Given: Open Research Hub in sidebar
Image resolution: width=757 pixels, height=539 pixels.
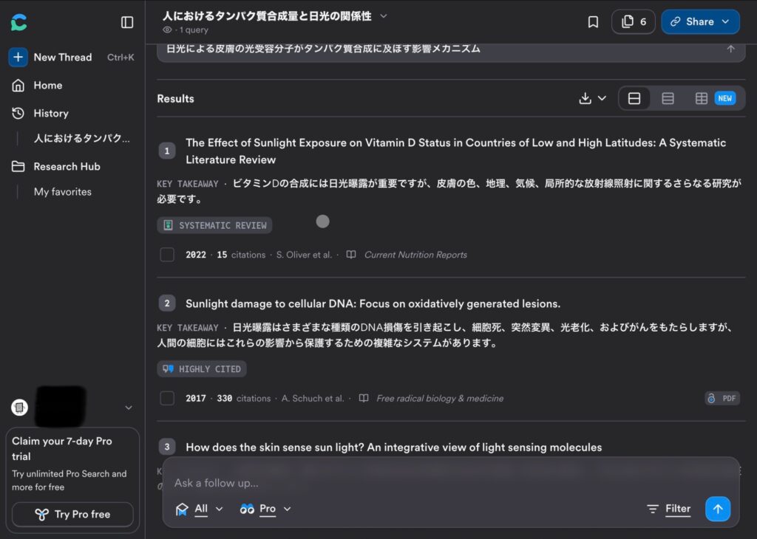Looking at the screenshot, I should [67, 166].
